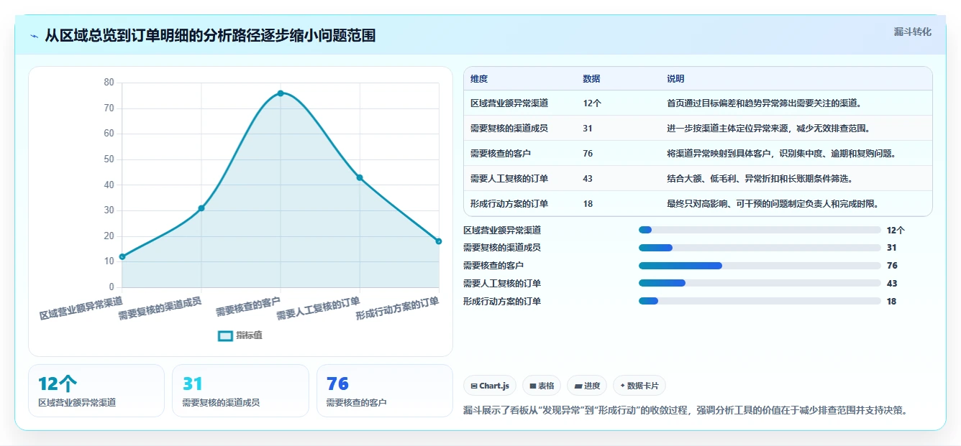Screen dimensions: 961x446
Task: Click x-axis label 需要核查的客户 in chart
Action: click(248, 307)
